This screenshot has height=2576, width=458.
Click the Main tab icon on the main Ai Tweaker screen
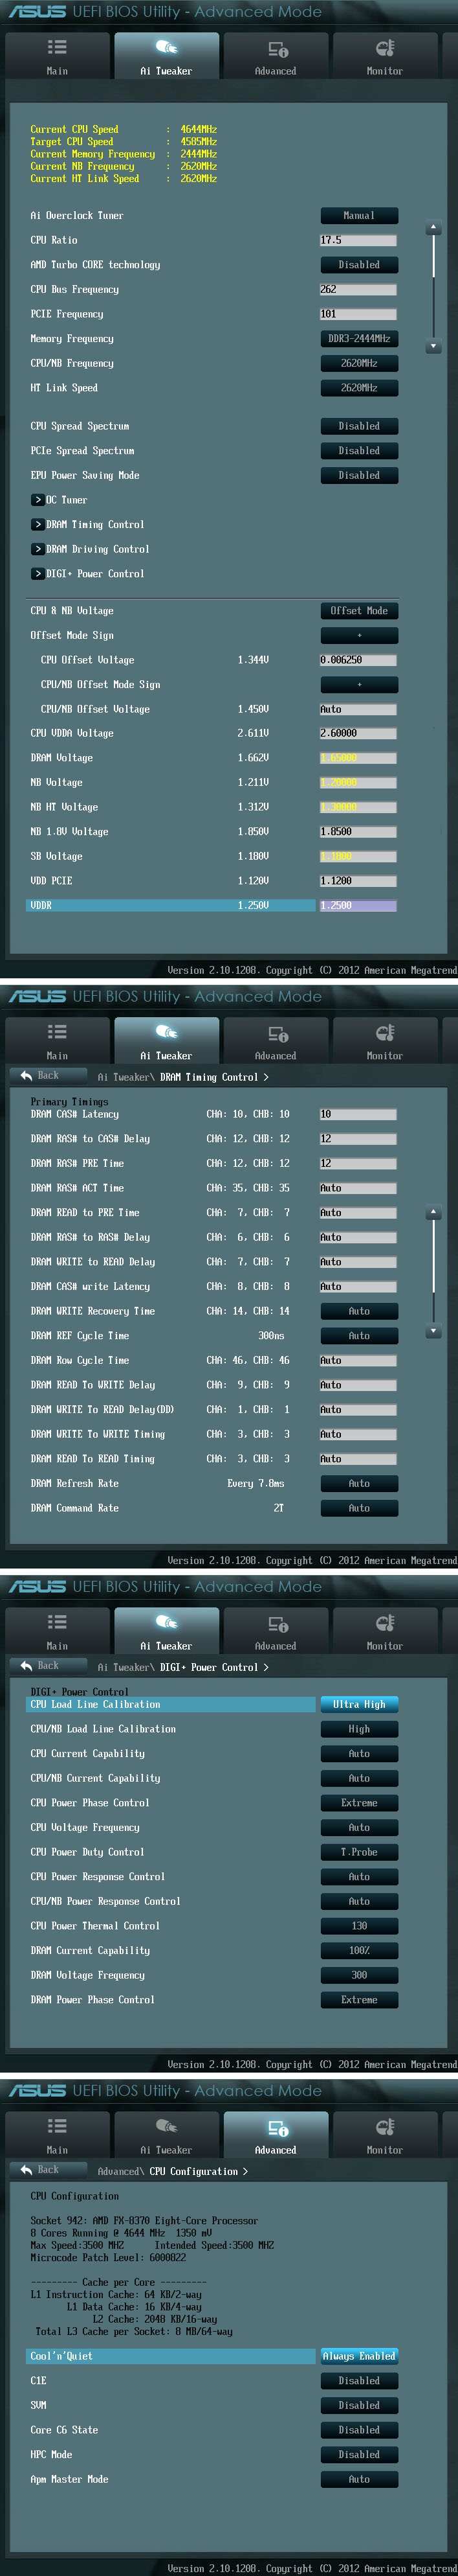pyautogui.click(x=57, y=47)
